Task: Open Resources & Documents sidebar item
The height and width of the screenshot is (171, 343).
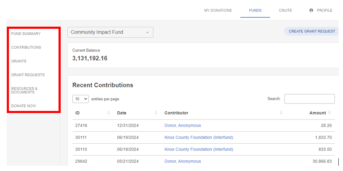Action: (24, 90)
